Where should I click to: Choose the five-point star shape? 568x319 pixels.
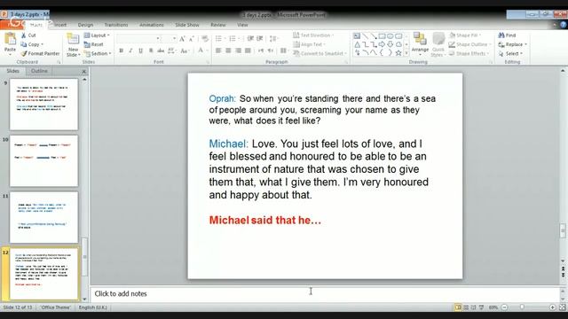(398, 53)
